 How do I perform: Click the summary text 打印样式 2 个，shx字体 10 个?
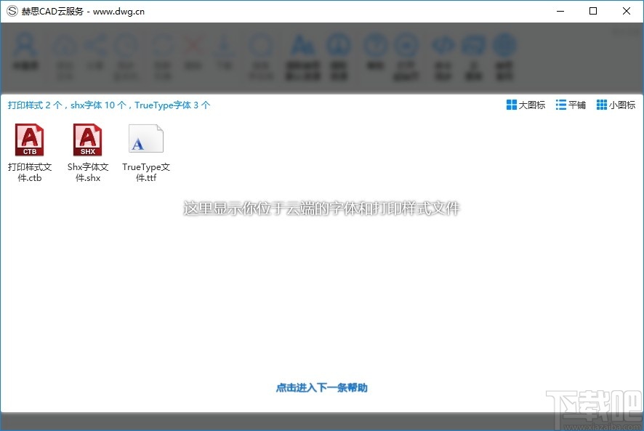pyautogui.click(x=68, y=105)
